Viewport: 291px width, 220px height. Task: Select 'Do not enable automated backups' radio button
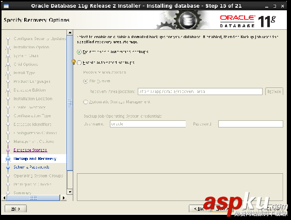(x=79, y=52)
